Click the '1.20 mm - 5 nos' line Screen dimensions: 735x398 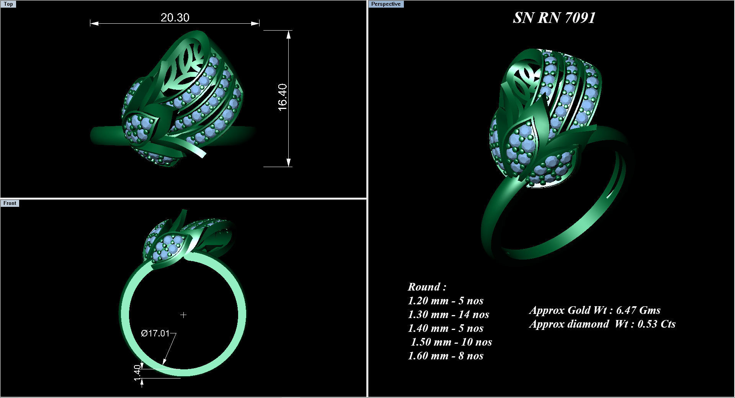446,301
